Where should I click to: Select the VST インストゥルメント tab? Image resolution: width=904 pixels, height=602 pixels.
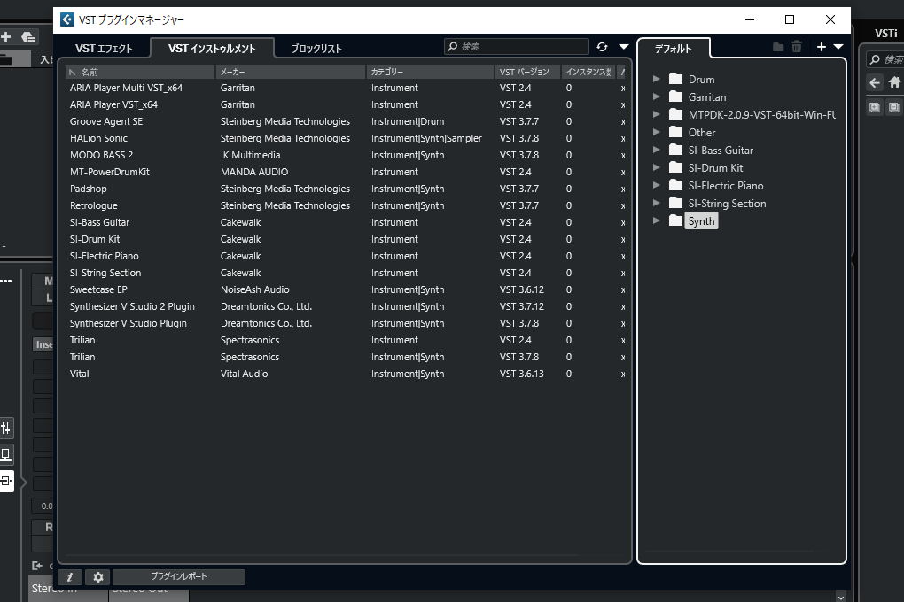[x=212, y=49]
